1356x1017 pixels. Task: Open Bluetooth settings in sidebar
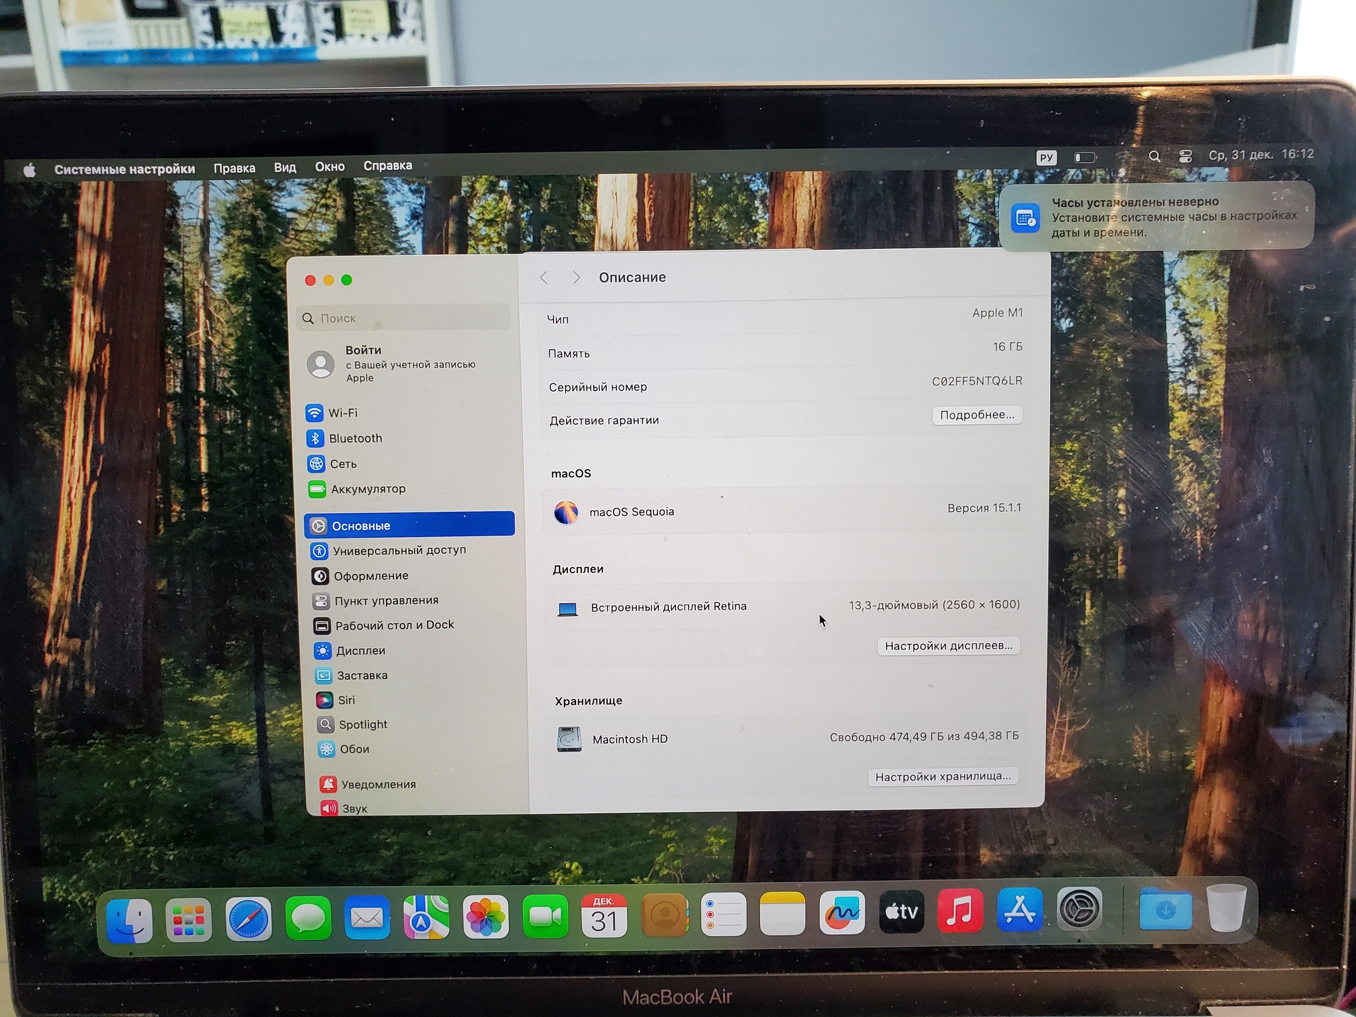pyautogui.click(x=344, y=438)
